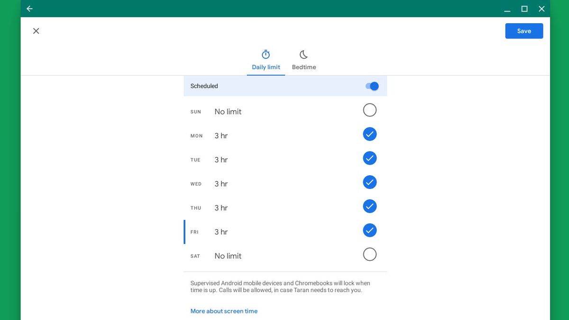569x320 pixels.
Task: Click the crescent moon icon above Bedtime
Action: coord(303,53)
